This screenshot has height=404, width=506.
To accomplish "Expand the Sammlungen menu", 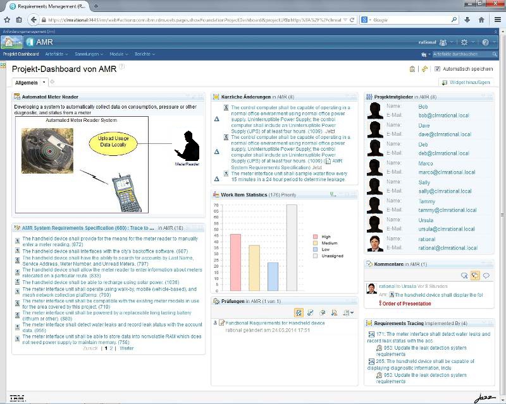I will tap(89, 54).
